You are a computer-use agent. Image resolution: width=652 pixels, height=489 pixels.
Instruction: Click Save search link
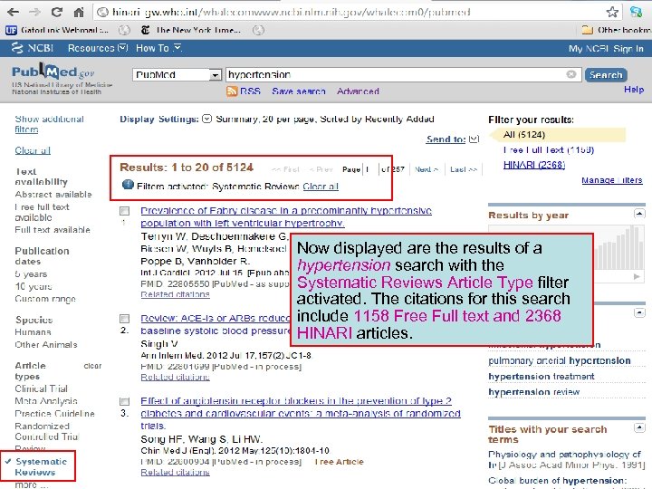point(299,91)
